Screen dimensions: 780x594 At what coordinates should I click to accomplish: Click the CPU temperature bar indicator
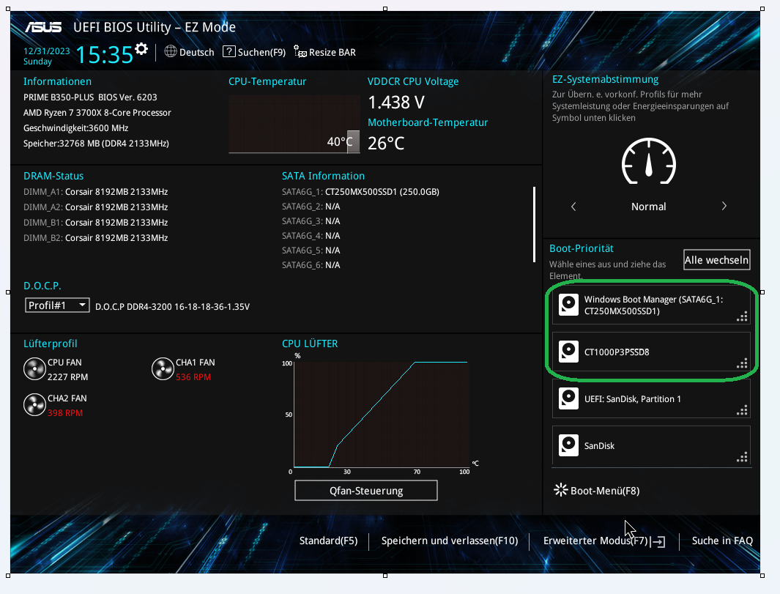353,142
